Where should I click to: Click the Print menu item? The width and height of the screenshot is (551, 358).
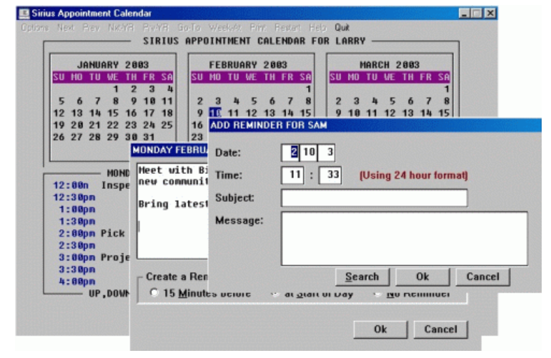pyautogui.click(x=258, y=27)
